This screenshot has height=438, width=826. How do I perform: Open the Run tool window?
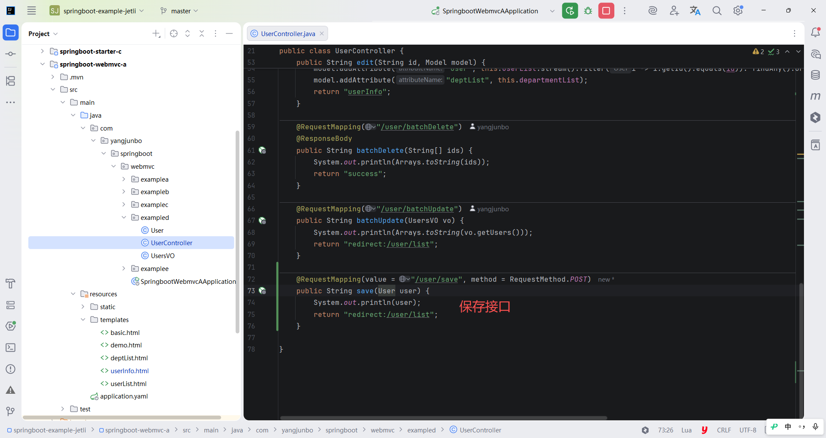tap(10, 326)
